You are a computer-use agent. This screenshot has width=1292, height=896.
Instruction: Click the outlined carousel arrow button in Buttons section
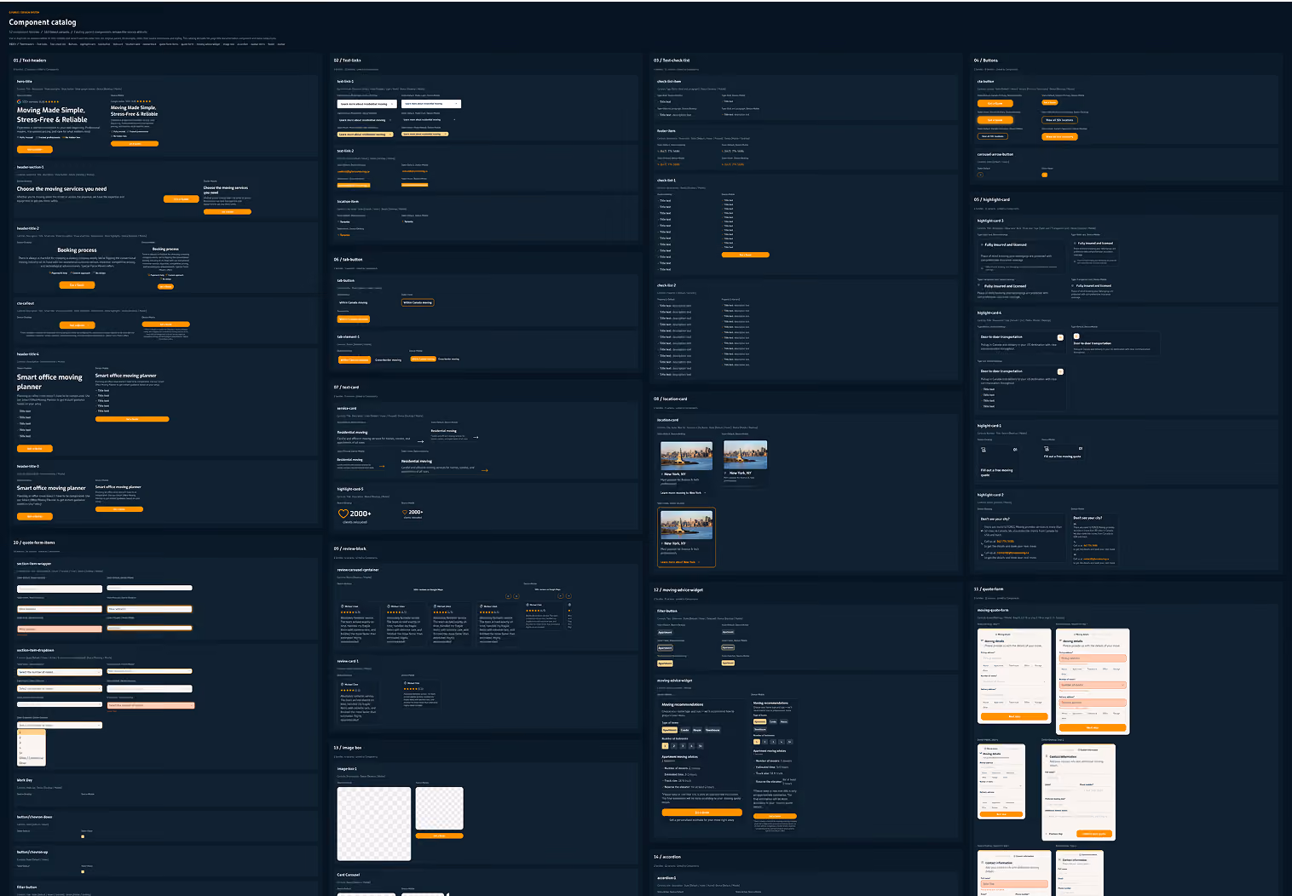980,175
